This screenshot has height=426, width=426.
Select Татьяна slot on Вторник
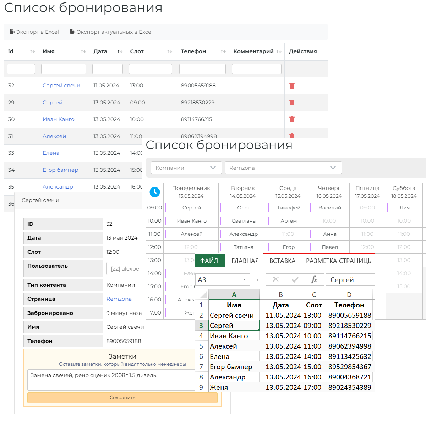(243, 247)
